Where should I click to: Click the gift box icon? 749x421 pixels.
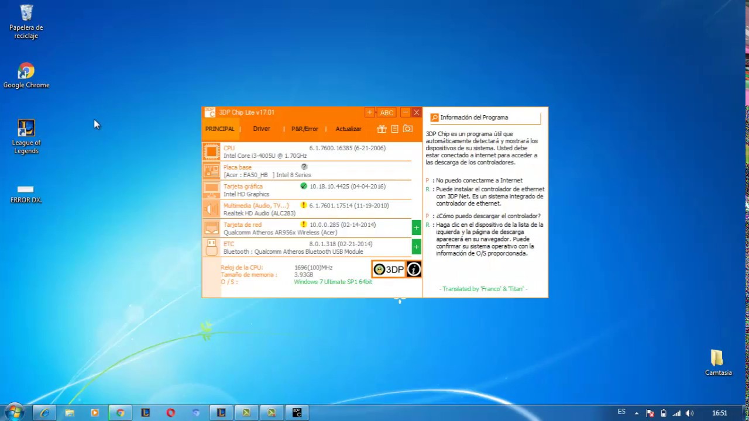382,129
